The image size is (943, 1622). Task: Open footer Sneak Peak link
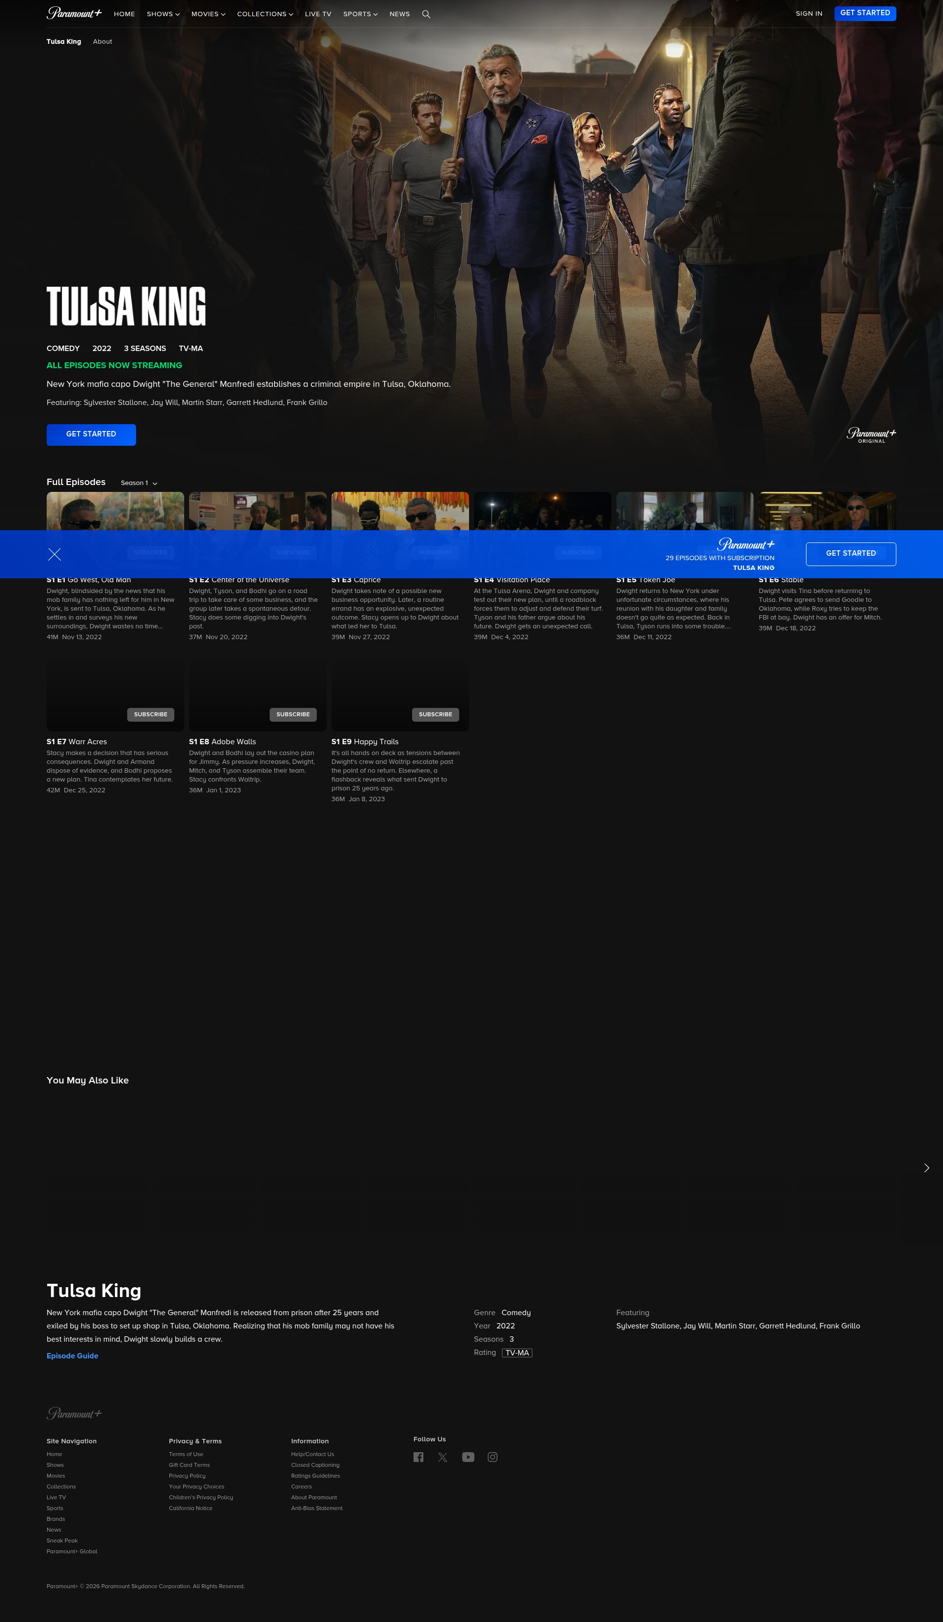tap(62, 1541)
